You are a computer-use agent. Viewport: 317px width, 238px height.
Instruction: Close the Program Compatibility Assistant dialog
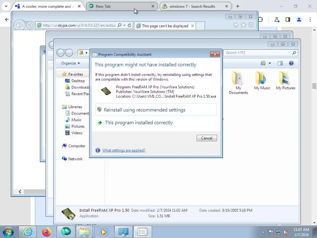215,54
